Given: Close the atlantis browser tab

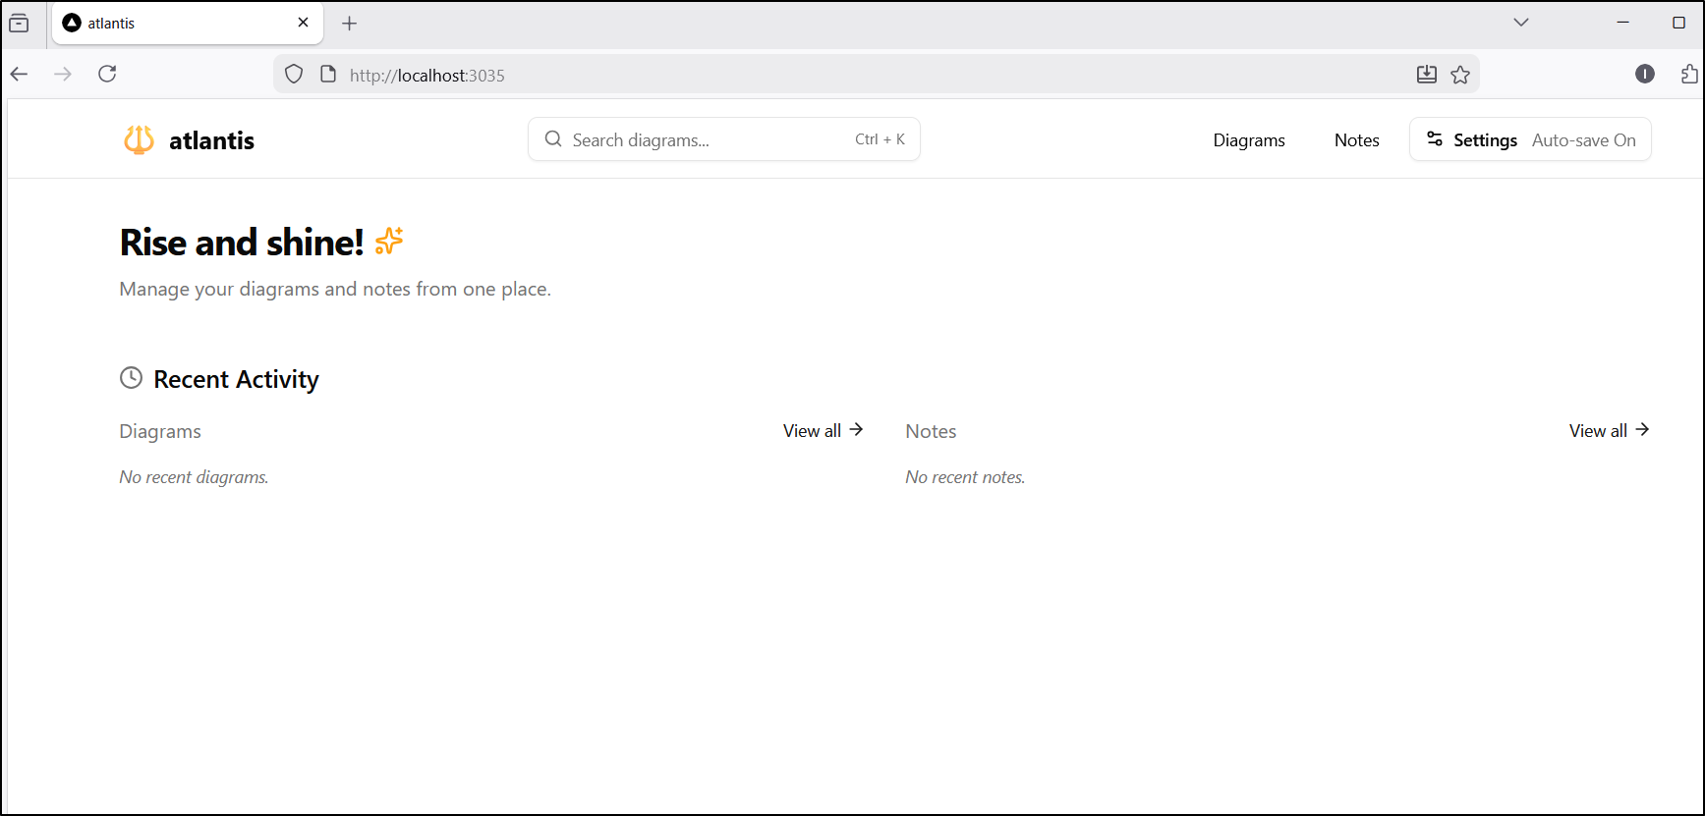Looking at the screenshot, I should [x=303, y=23].
